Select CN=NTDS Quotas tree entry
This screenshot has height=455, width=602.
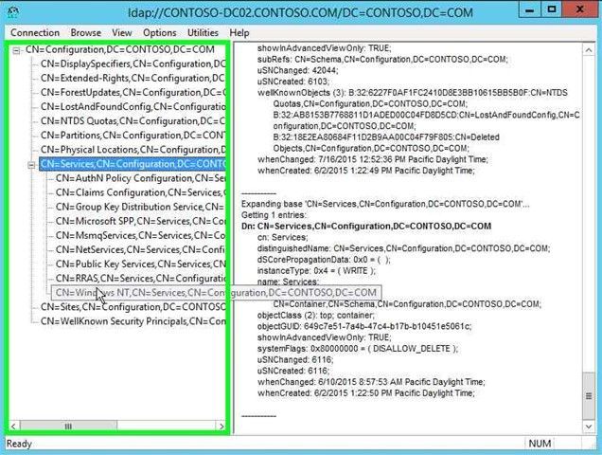pos(133,120)
